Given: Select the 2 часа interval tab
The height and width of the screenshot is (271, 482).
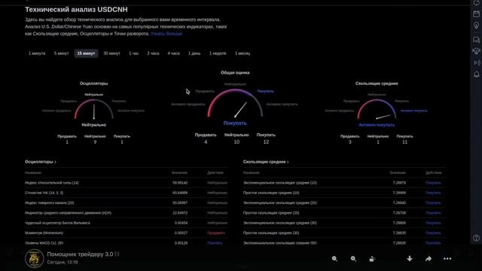Looking at the screenshot, I should [x=153, y=53].
